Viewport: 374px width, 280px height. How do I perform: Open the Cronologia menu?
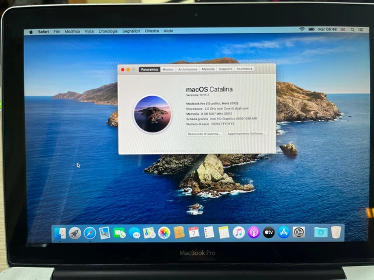point(108,31)
